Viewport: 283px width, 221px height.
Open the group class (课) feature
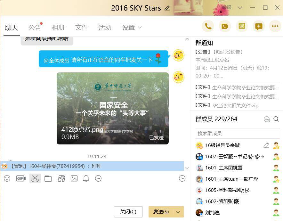click(x=242, y=27)
